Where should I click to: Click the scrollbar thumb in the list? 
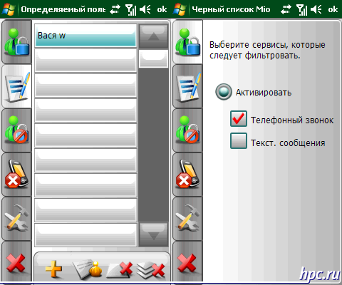pyautogui.click(x=154, y=58)
